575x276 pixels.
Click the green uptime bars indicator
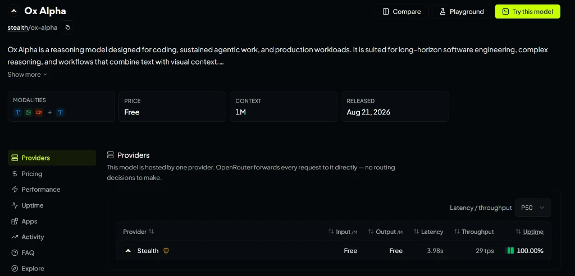point(509,251)
